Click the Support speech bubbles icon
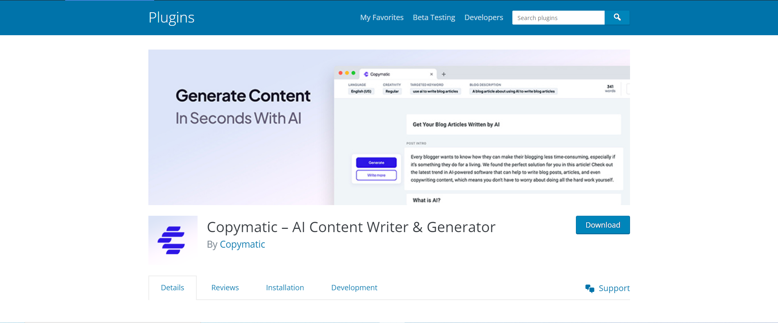Viewport: 778px width, 323px height. (590, 289)
